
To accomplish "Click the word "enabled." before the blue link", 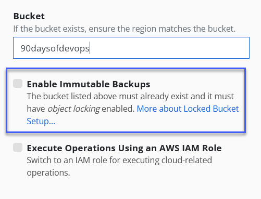I will 118,109.
